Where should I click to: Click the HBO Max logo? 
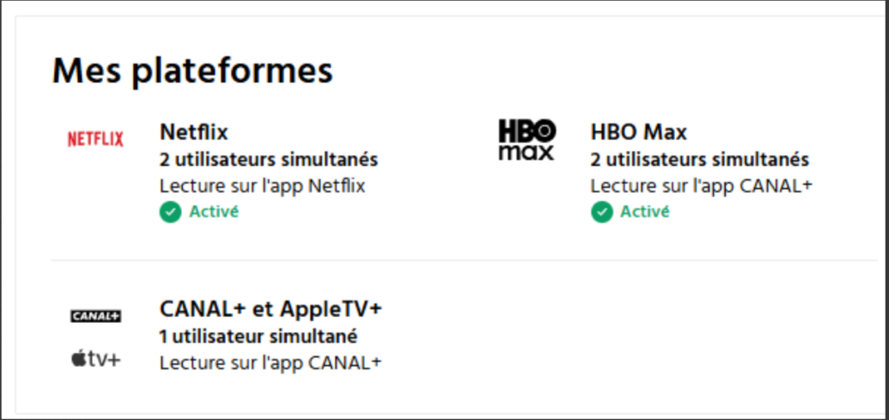(x=527, y=140)
